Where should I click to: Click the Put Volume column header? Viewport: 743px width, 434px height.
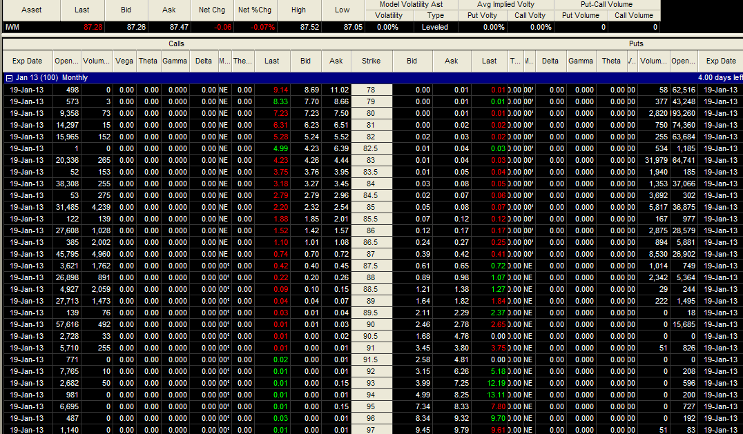581,16
